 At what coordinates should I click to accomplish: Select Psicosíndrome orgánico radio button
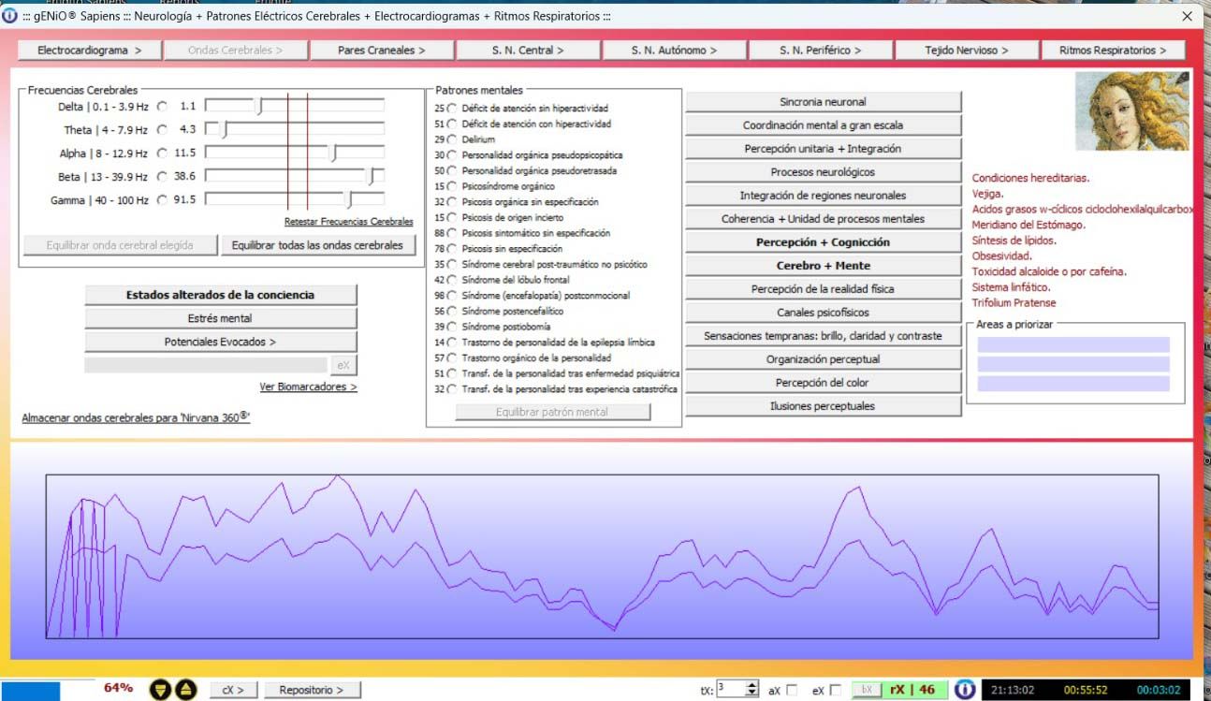453,186
